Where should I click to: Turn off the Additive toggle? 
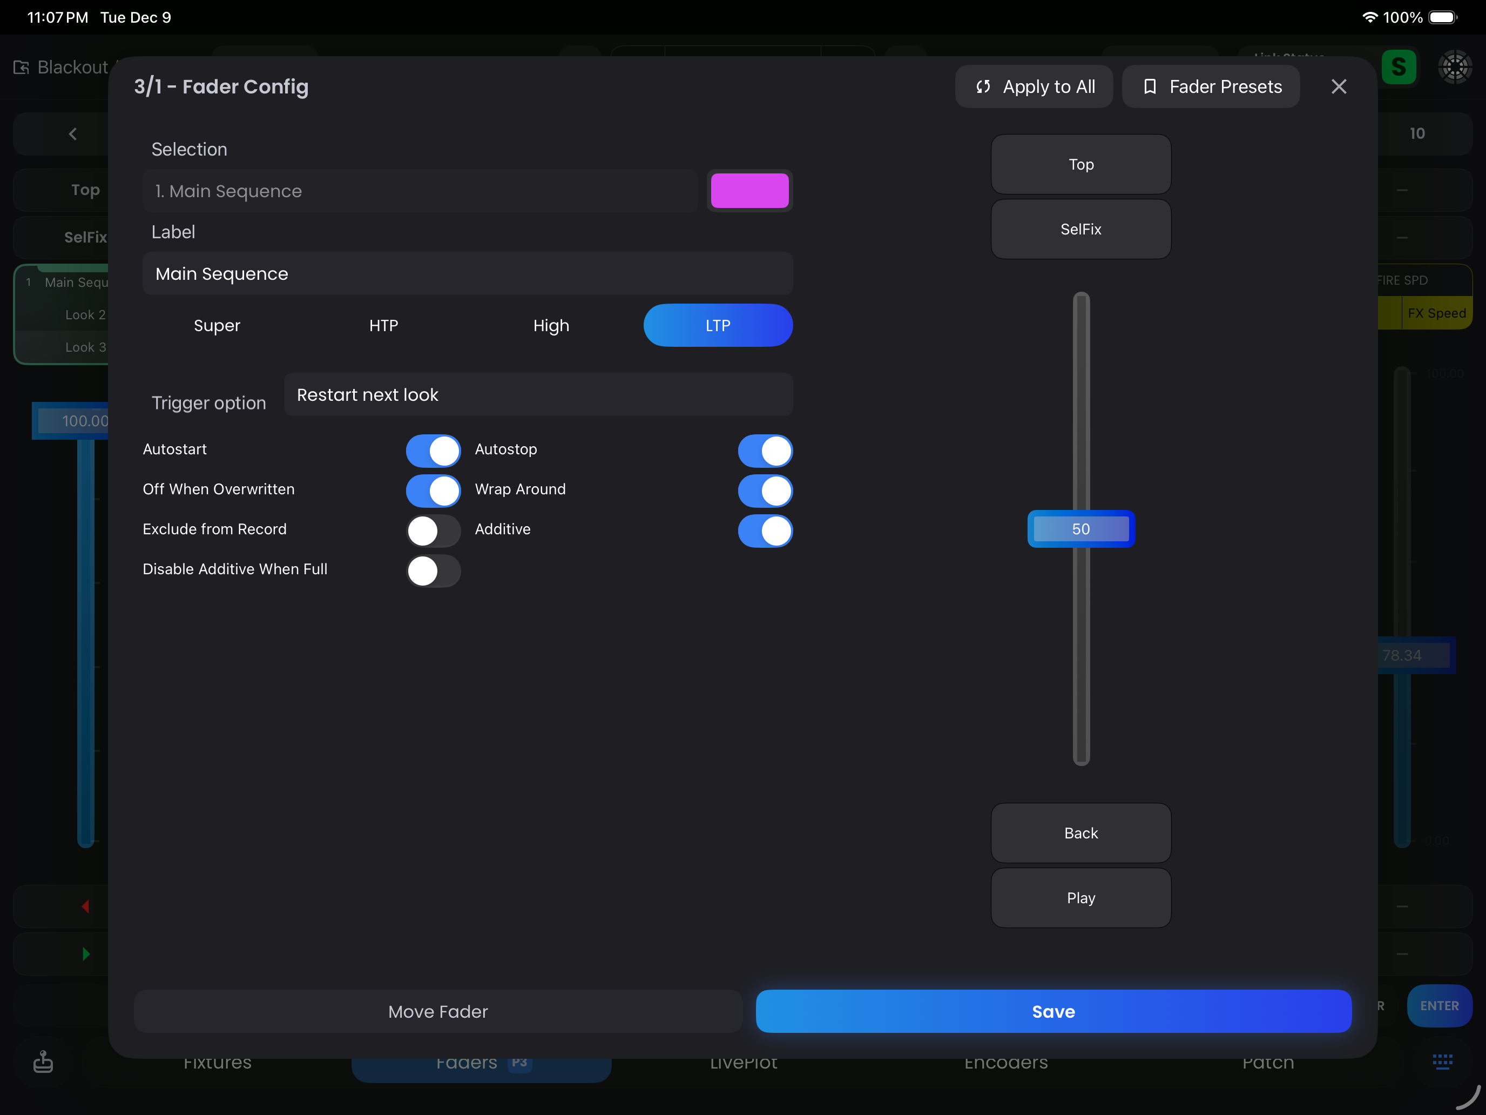765,530
